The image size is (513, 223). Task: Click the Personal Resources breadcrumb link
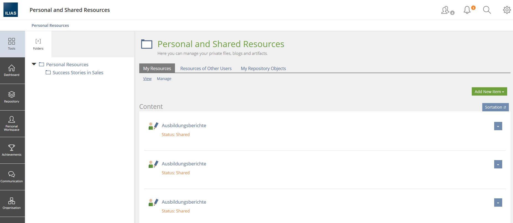coord(50,25)
